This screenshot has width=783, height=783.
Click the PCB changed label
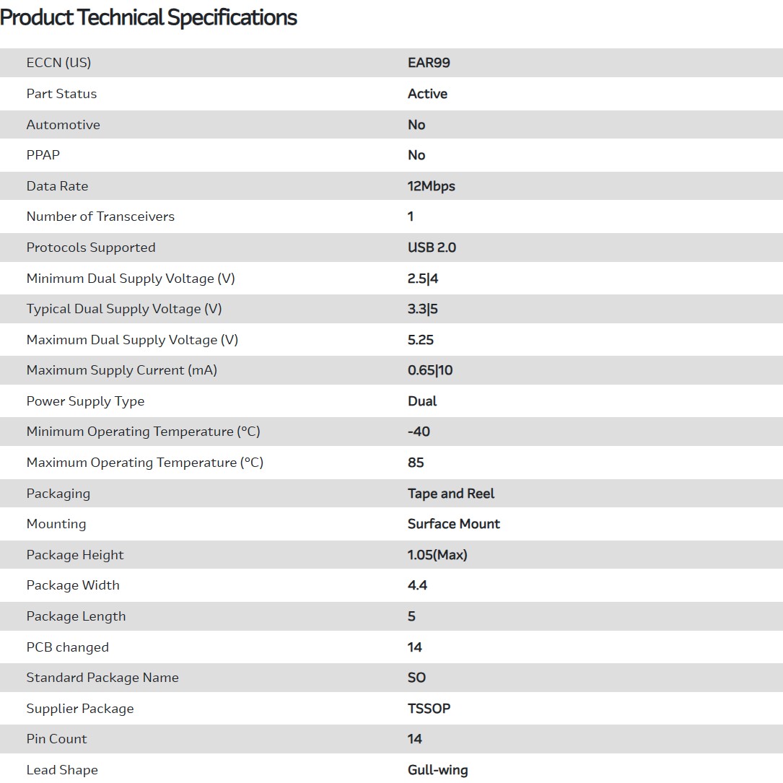click(x=67, y=647)
